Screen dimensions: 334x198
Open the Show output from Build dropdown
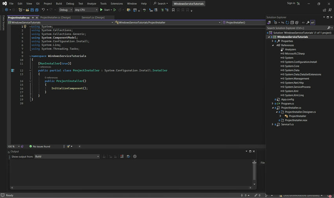pyautogui.click(x=67, y=156)
